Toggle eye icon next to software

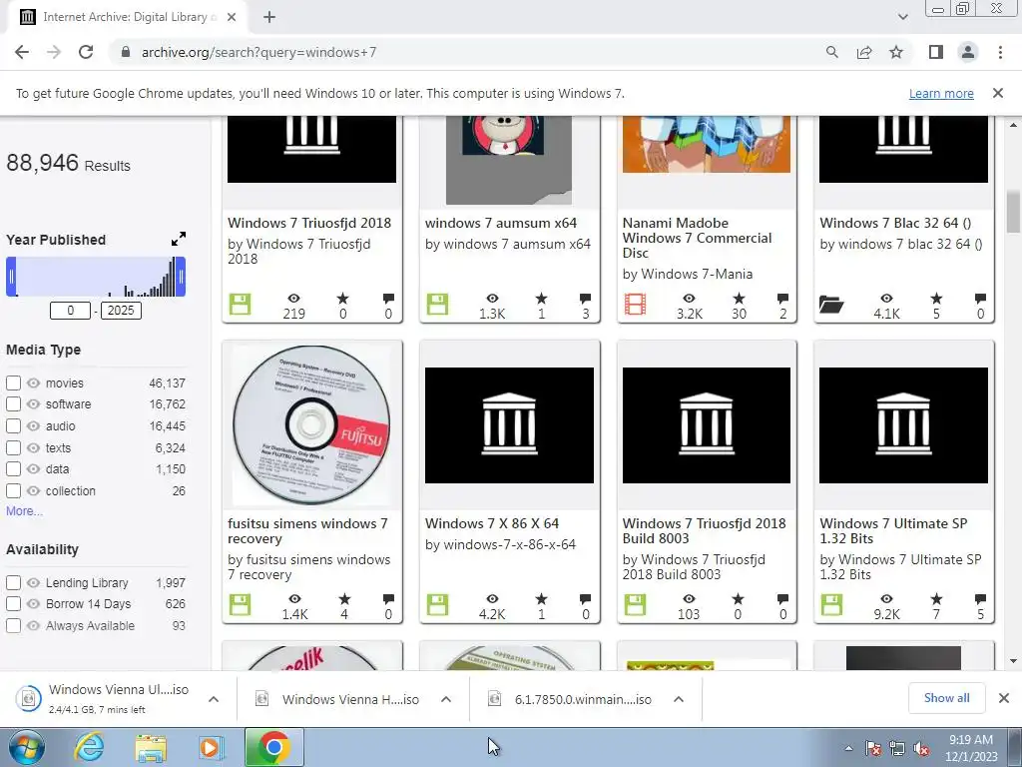(33, 404)
